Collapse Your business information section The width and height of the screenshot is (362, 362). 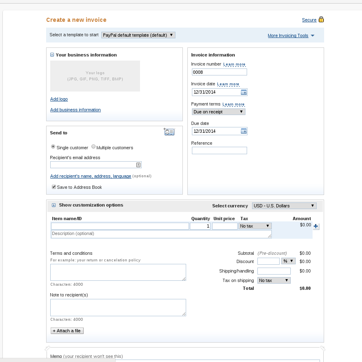pyautogui.click(x=52, y=55)
